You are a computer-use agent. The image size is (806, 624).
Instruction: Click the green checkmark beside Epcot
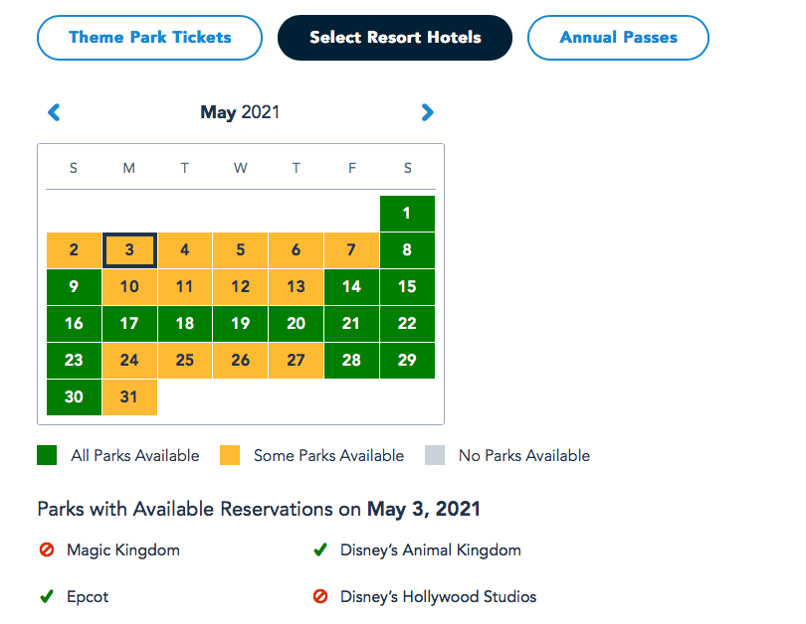(46, 597)
